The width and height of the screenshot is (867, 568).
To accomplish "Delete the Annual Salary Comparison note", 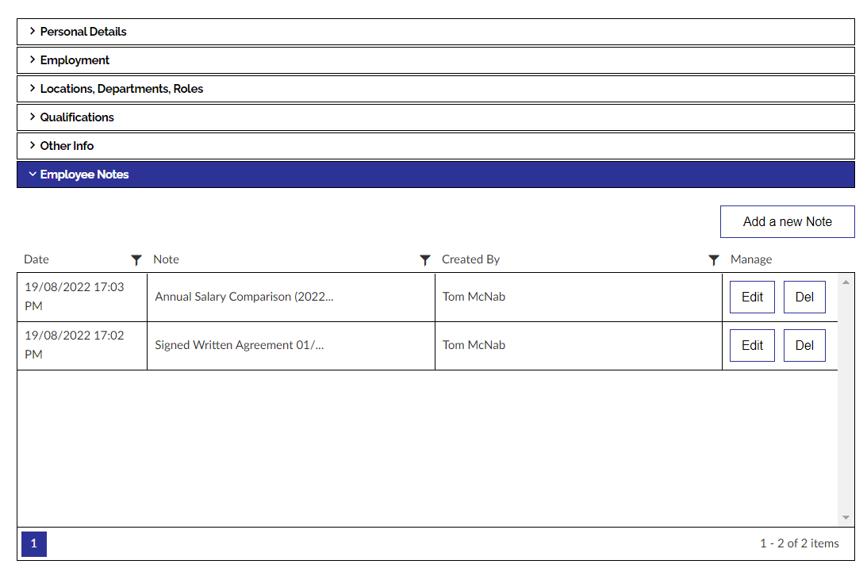I will pos(804,297).
